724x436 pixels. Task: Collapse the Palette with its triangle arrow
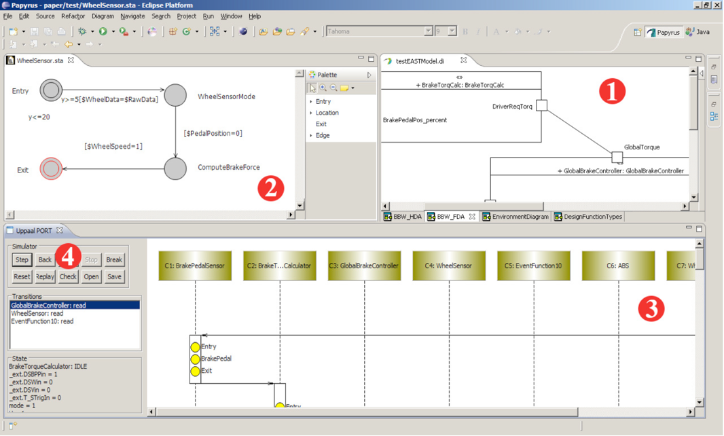point(369,75)
